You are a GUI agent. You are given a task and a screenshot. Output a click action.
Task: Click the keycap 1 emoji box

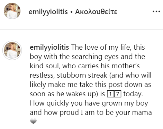(x=110, y=94)
